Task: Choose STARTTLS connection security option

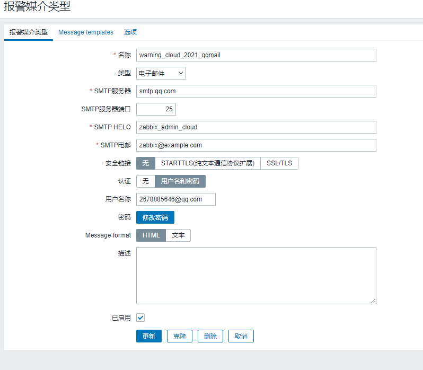Action: [208, 163]
